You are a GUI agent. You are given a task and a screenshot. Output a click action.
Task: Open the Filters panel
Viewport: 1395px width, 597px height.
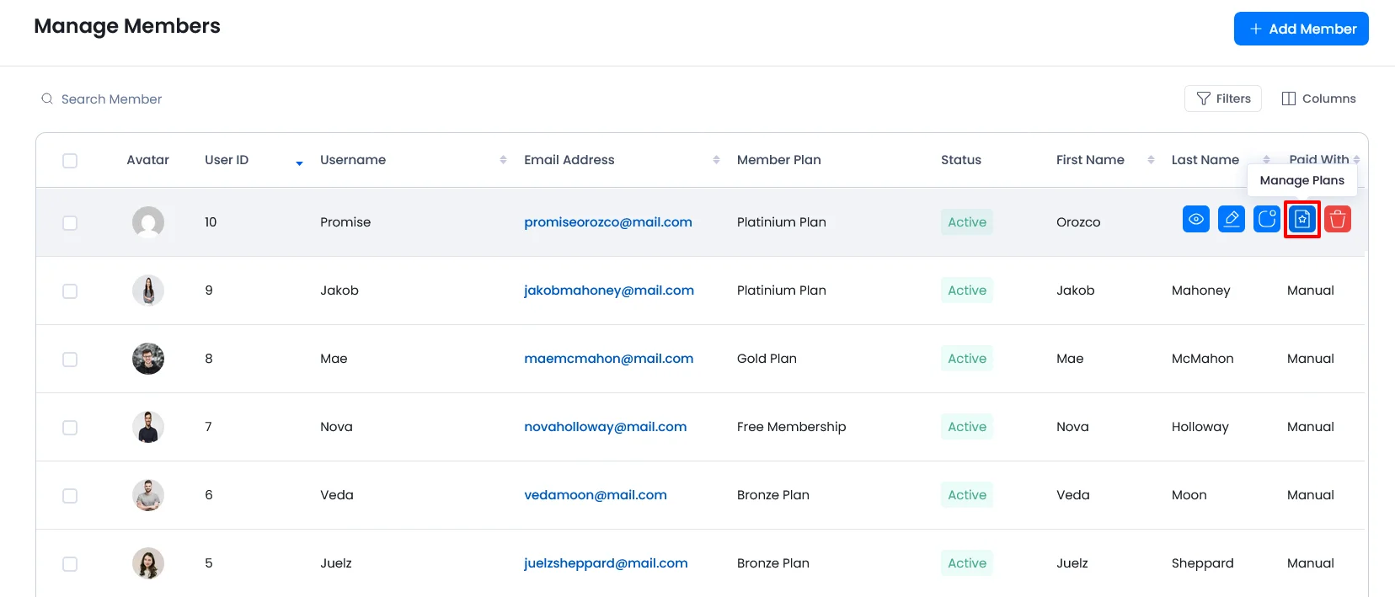coord(1222,99)
